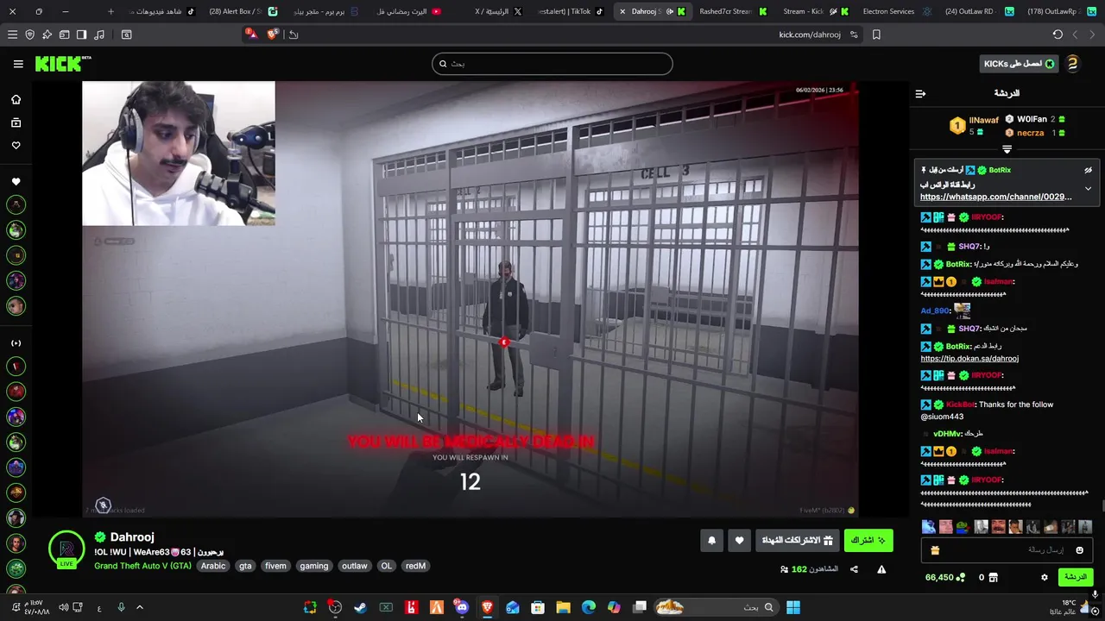This screenshot has height=621, width=1105.
Task: Open a new browser tab
Action: pyautogui.click(x=110, y=11)
